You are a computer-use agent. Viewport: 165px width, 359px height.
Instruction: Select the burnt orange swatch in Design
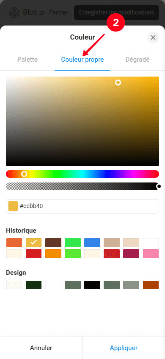[151, 285]
